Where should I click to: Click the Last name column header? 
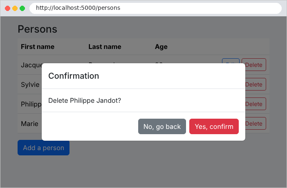point(105,47)
